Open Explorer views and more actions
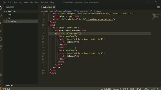The width and height of the screenshot is (161, 90). 35,7
